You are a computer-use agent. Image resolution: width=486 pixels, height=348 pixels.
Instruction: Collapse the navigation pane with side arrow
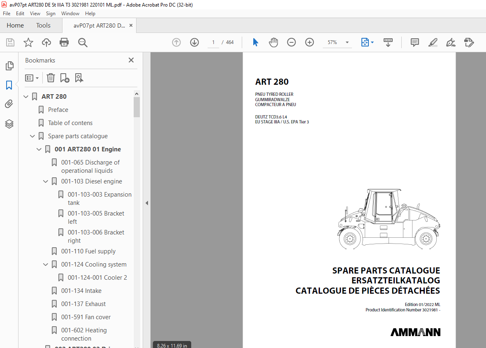point(147,203)
